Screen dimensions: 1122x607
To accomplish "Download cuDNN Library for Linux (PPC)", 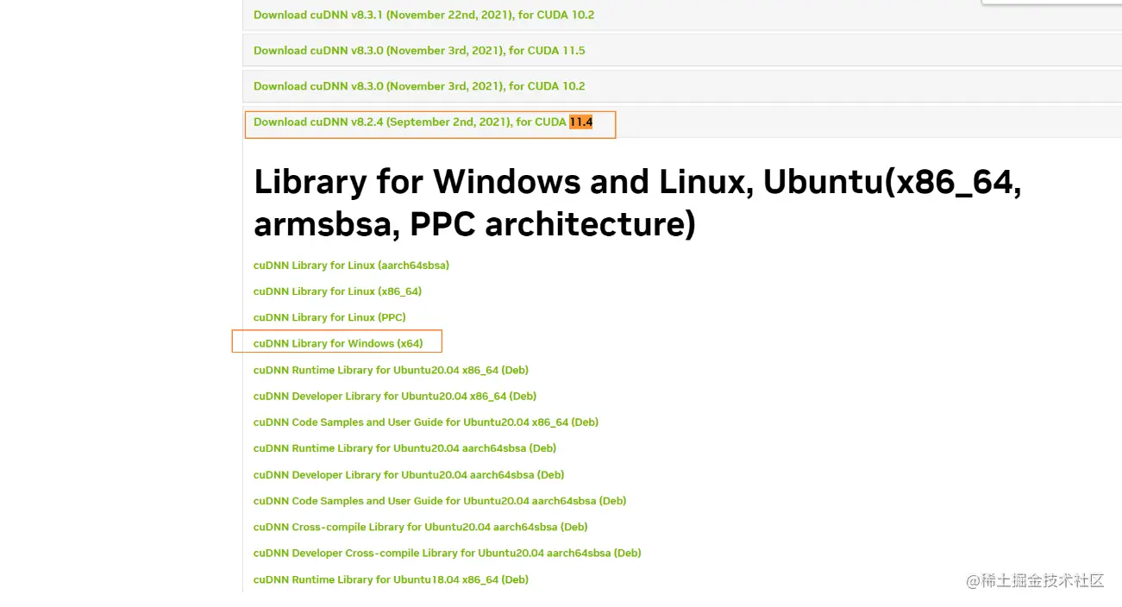I will (329, 317).
